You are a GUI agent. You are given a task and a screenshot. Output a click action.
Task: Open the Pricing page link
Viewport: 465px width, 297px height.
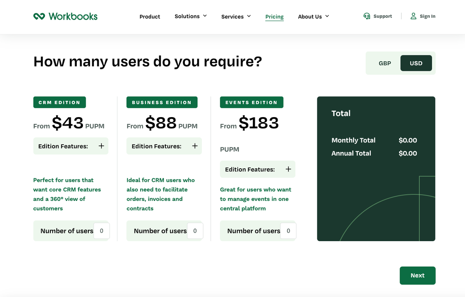click(274, 16)
